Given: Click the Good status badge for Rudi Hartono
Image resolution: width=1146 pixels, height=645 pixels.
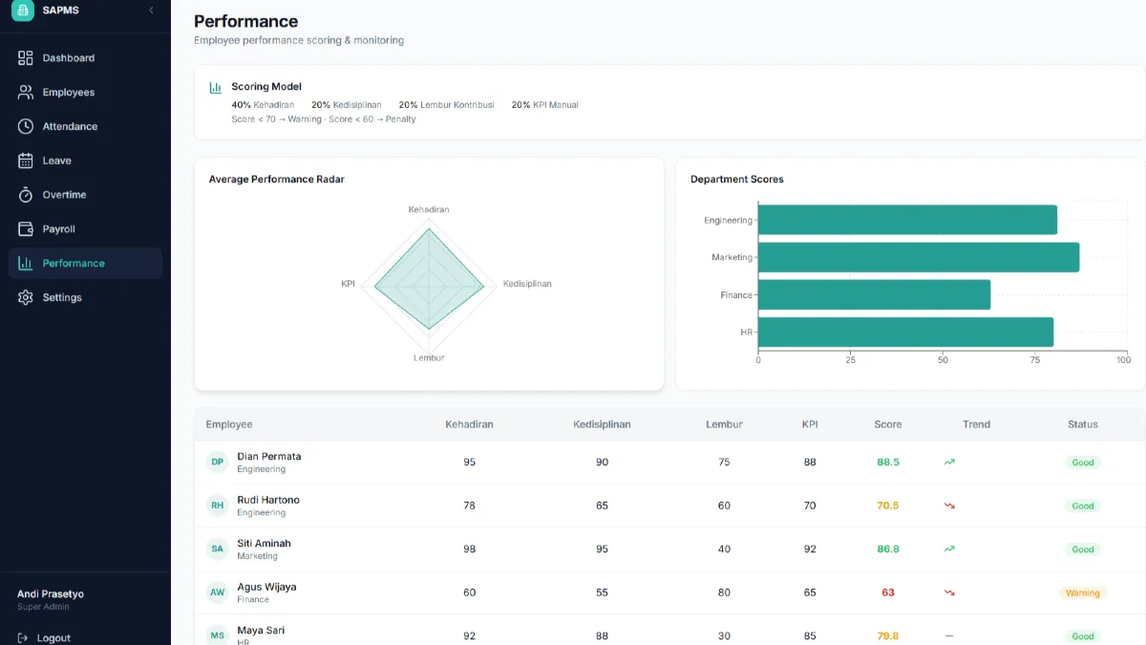Looking at the screenshot, I should [x=1083, y=505].
